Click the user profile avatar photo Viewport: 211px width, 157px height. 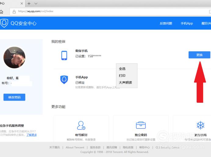coord(14,58)
